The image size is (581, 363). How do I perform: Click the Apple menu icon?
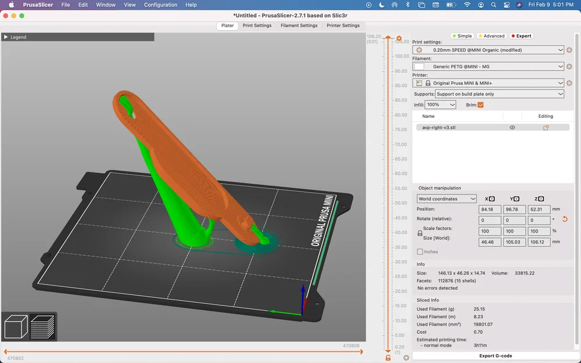click(11, 5)
